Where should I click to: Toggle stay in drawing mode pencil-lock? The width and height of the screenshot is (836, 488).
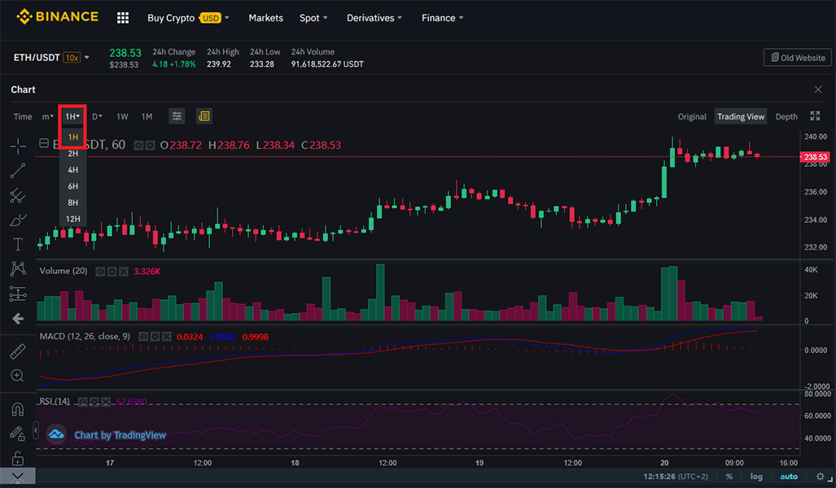point(18,434)
